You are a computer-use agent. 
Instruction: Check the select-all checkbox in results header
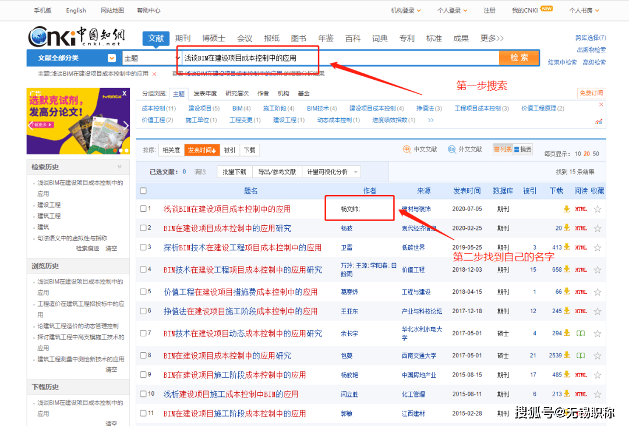point(143,190)
